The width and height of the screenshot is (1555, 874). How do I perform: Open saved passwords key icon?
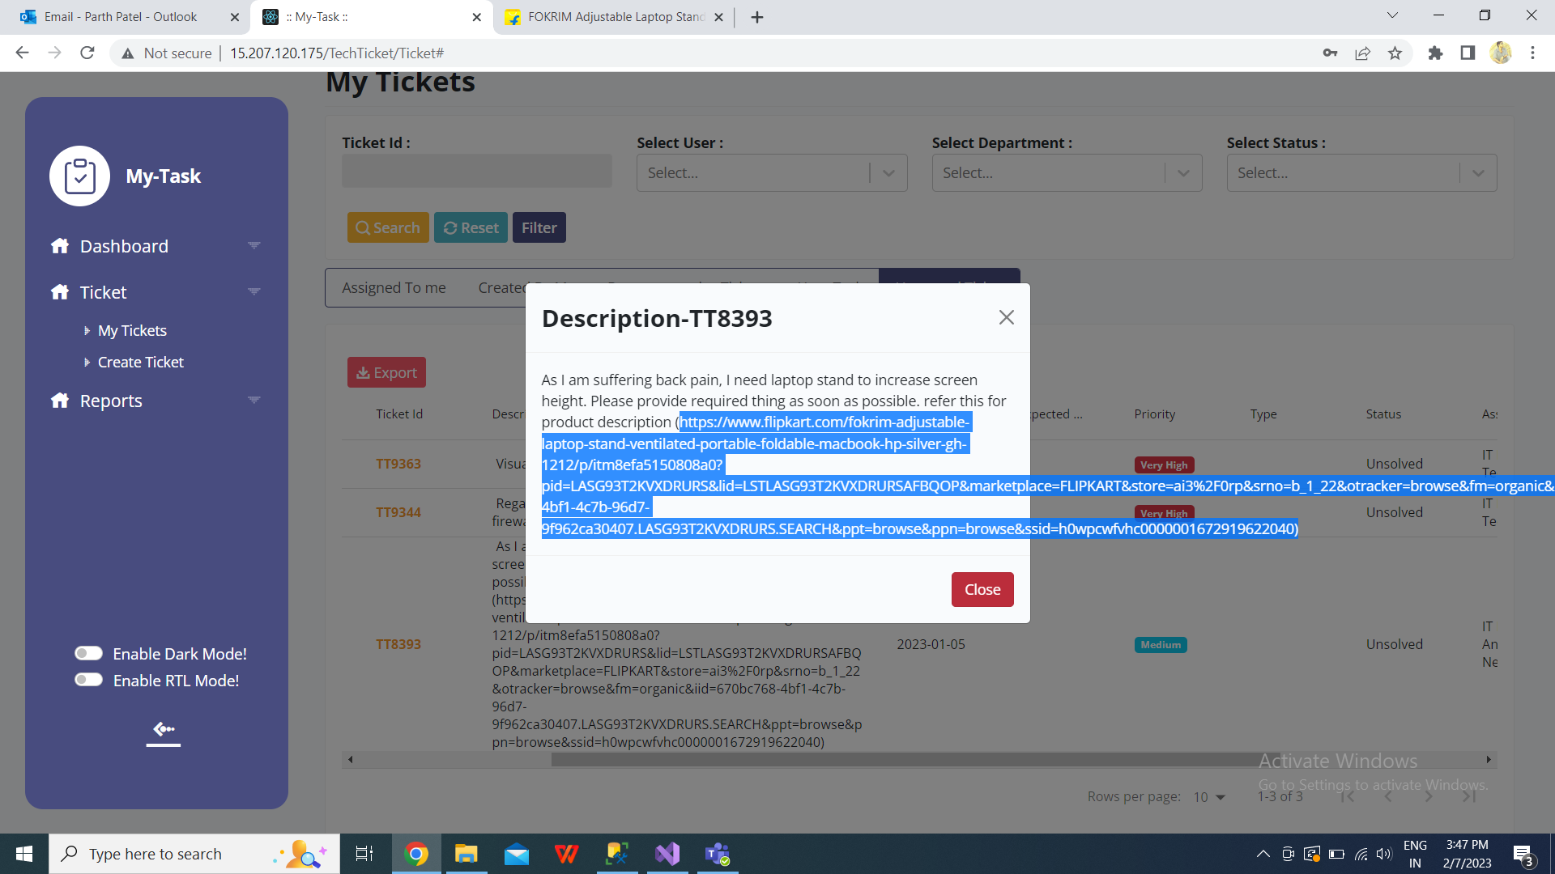(1330, 53)
